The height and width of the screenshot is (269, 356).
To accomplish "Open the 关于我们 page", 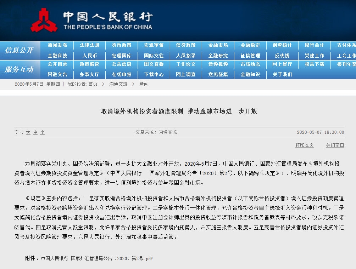I will 282,75.
